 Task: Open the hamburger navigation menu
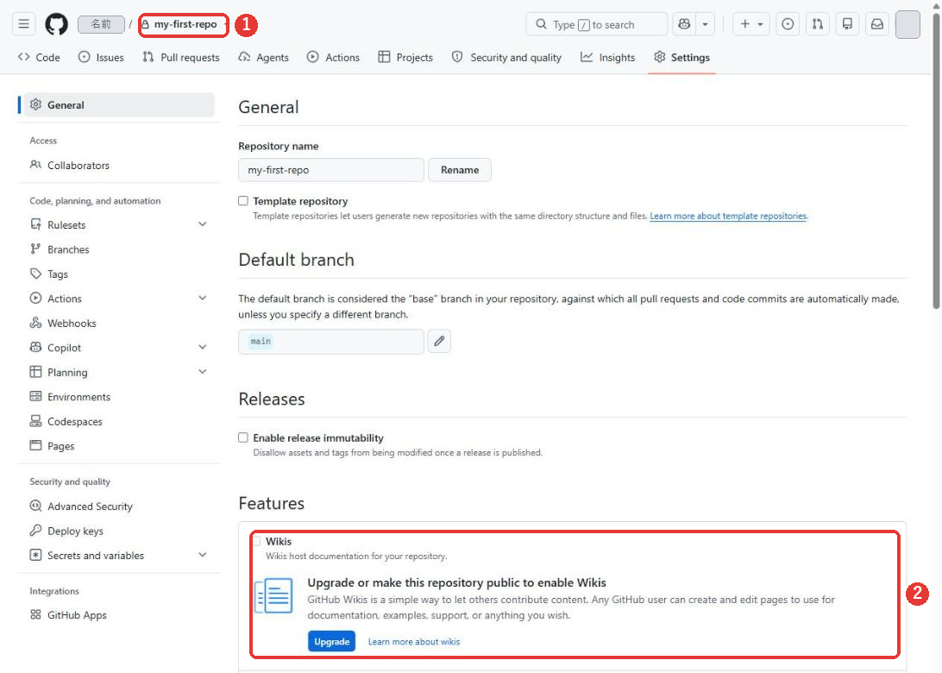coord(23,24)
